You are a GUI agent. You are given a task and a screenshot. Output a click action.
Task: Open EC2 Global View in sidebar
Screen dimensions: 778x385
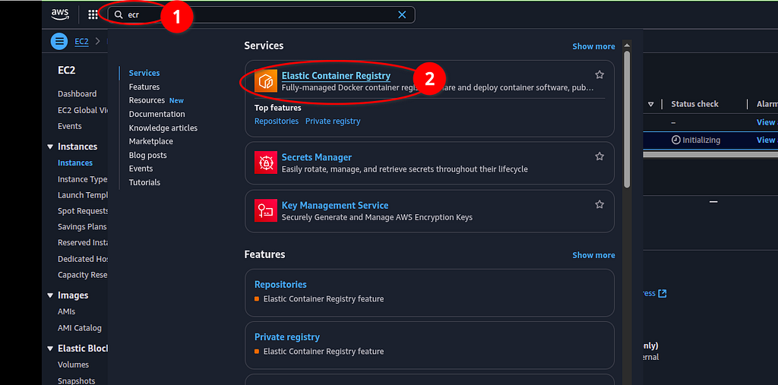tap(83, 110)
